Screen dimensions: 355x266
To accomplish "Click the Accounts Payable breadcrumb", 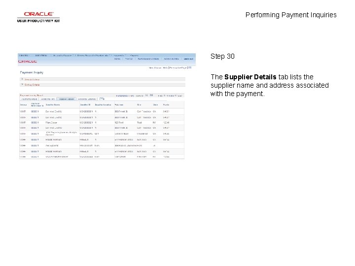I will point(63,55).
